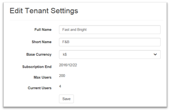Click the Full Name label
The image size is (170, 111).
click(x=43, y=30)
